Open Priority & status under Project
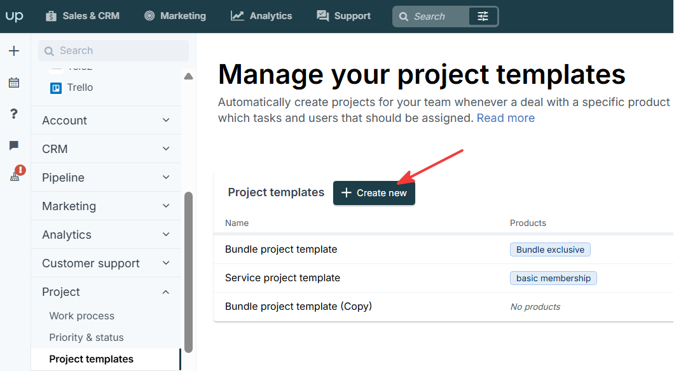The width and height of the screenshot is (674, 372). [x=86, y=337]
